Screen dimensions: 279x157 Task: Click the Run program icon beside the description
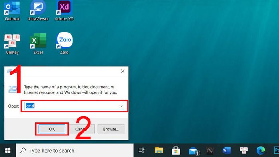point(13,89)
